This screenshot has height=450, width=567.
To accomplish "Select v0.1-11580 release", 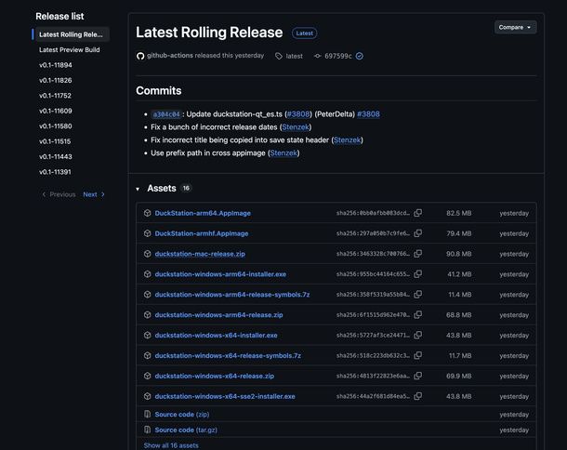I will coord(56,126).
